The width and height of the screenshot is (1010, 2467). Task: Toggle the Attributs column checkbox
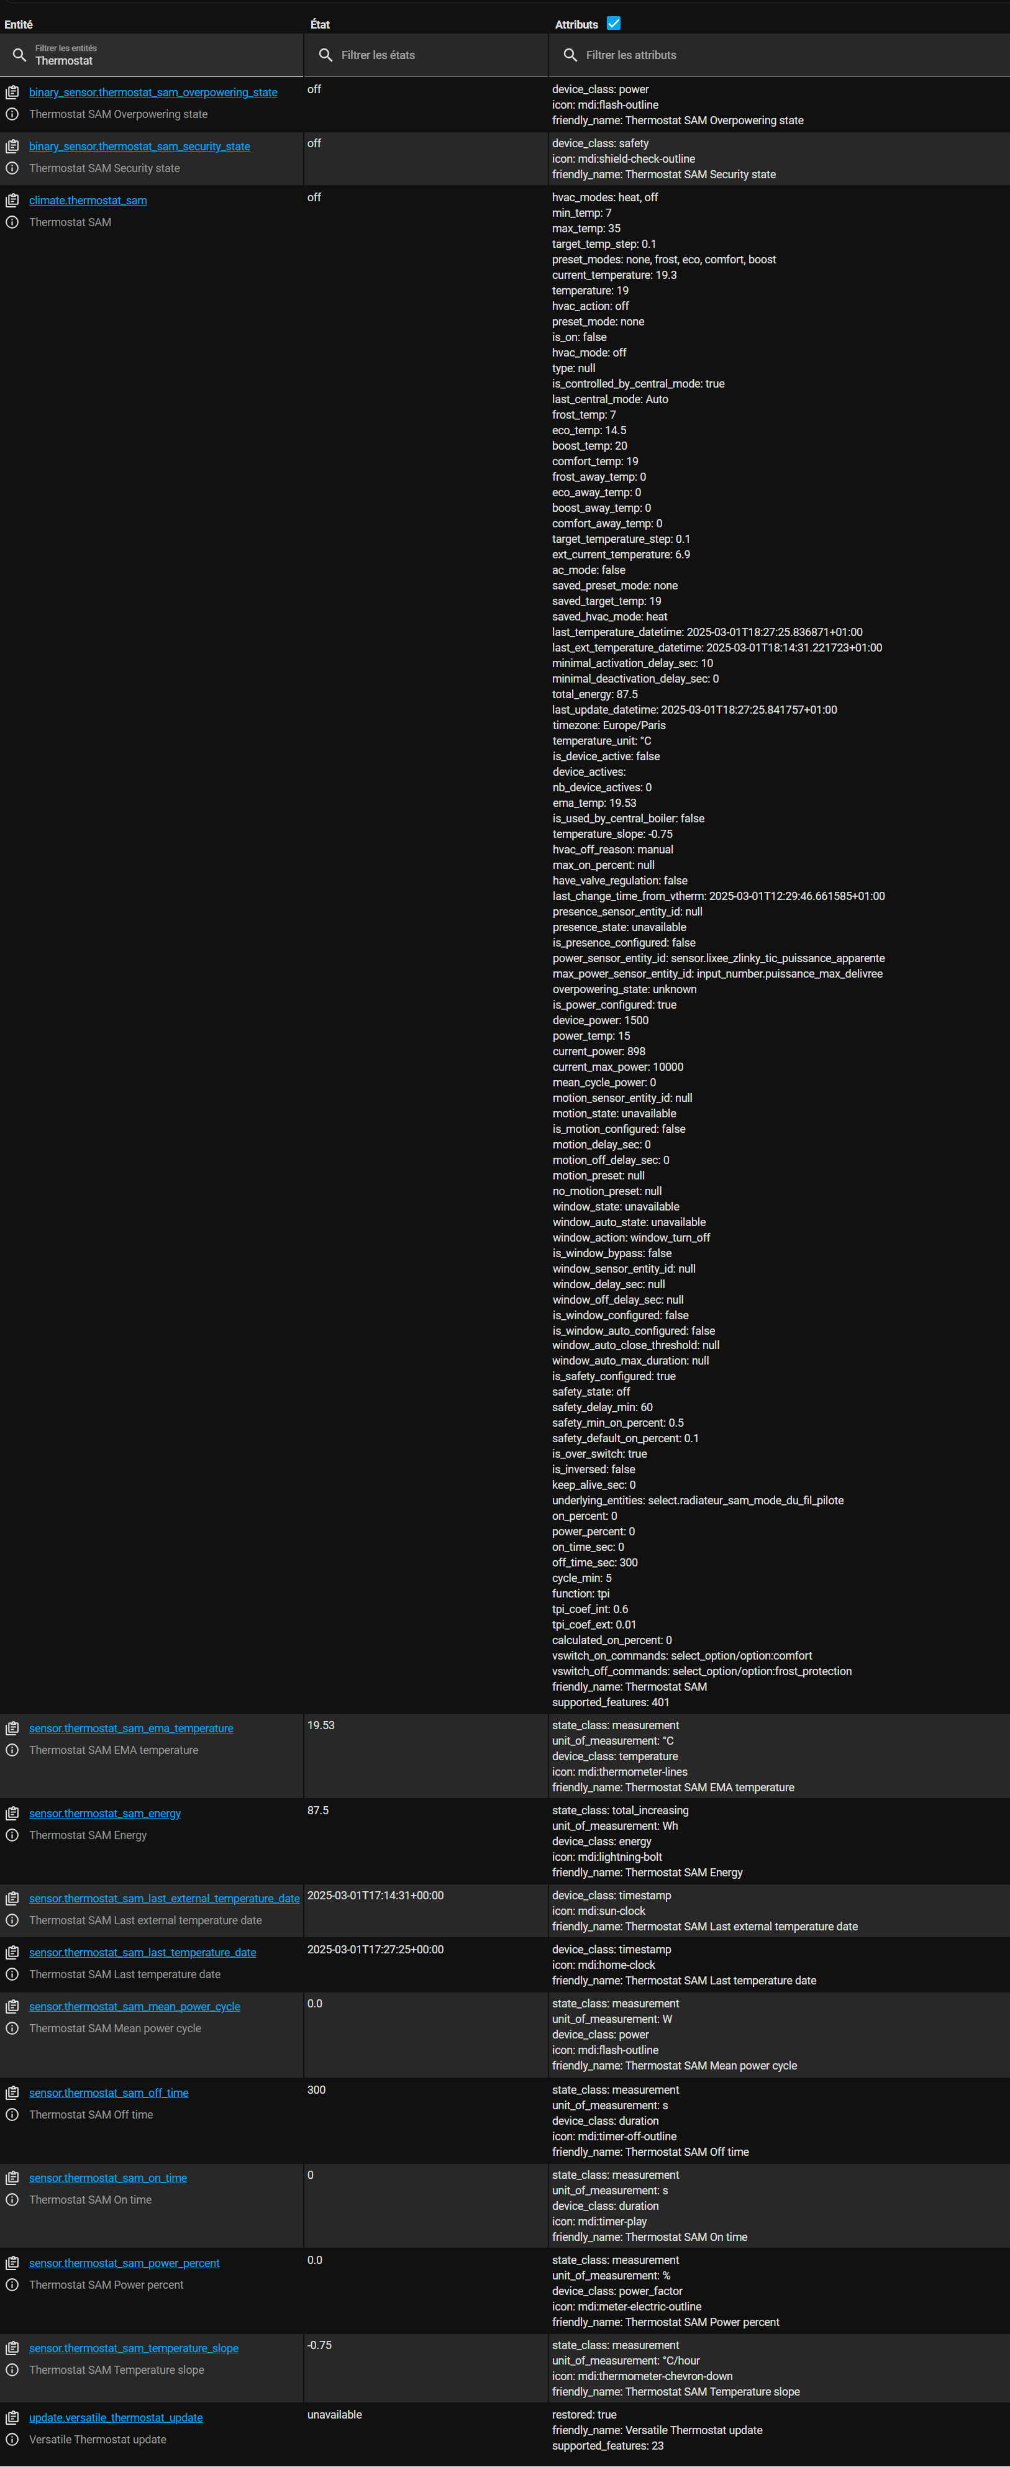click(614, 23)
